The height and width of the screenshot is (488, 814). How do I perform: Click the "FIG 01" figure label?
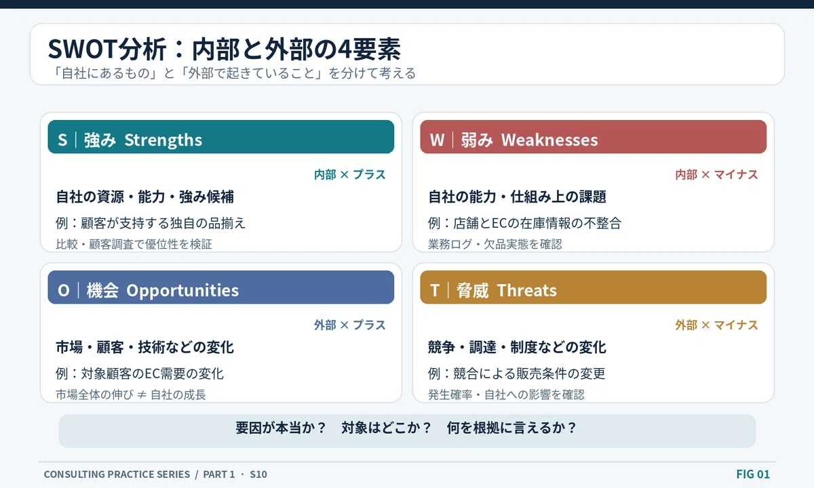pos(753,474)
